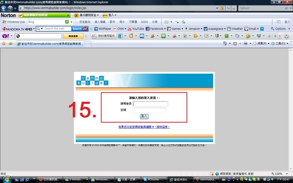Image resolution: width=293 pixels, height=183 pixels.
Task: Open the MSN item in Windows Live toolbar
Action: 144,22
